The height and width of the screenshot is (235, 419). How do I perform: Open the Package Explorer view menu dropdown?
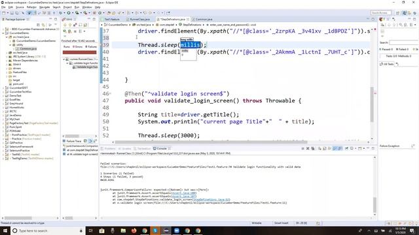click(55, 25)
